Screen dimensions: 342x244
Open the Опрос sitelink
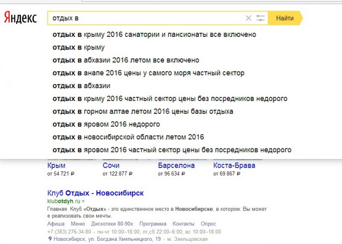point(208,224)
